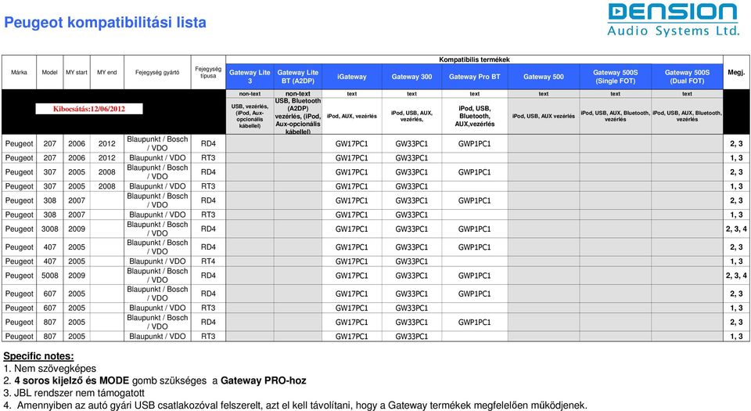Select the 'MY start' column header
Image resolution: width=751 pixels, height=411 pixels.
coord(77,72)
